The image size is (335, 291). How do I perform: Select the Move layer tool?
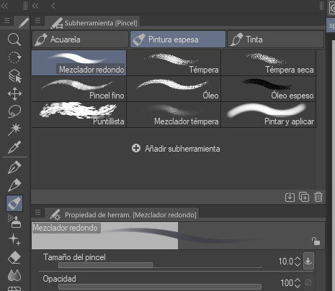pos(14,93)
